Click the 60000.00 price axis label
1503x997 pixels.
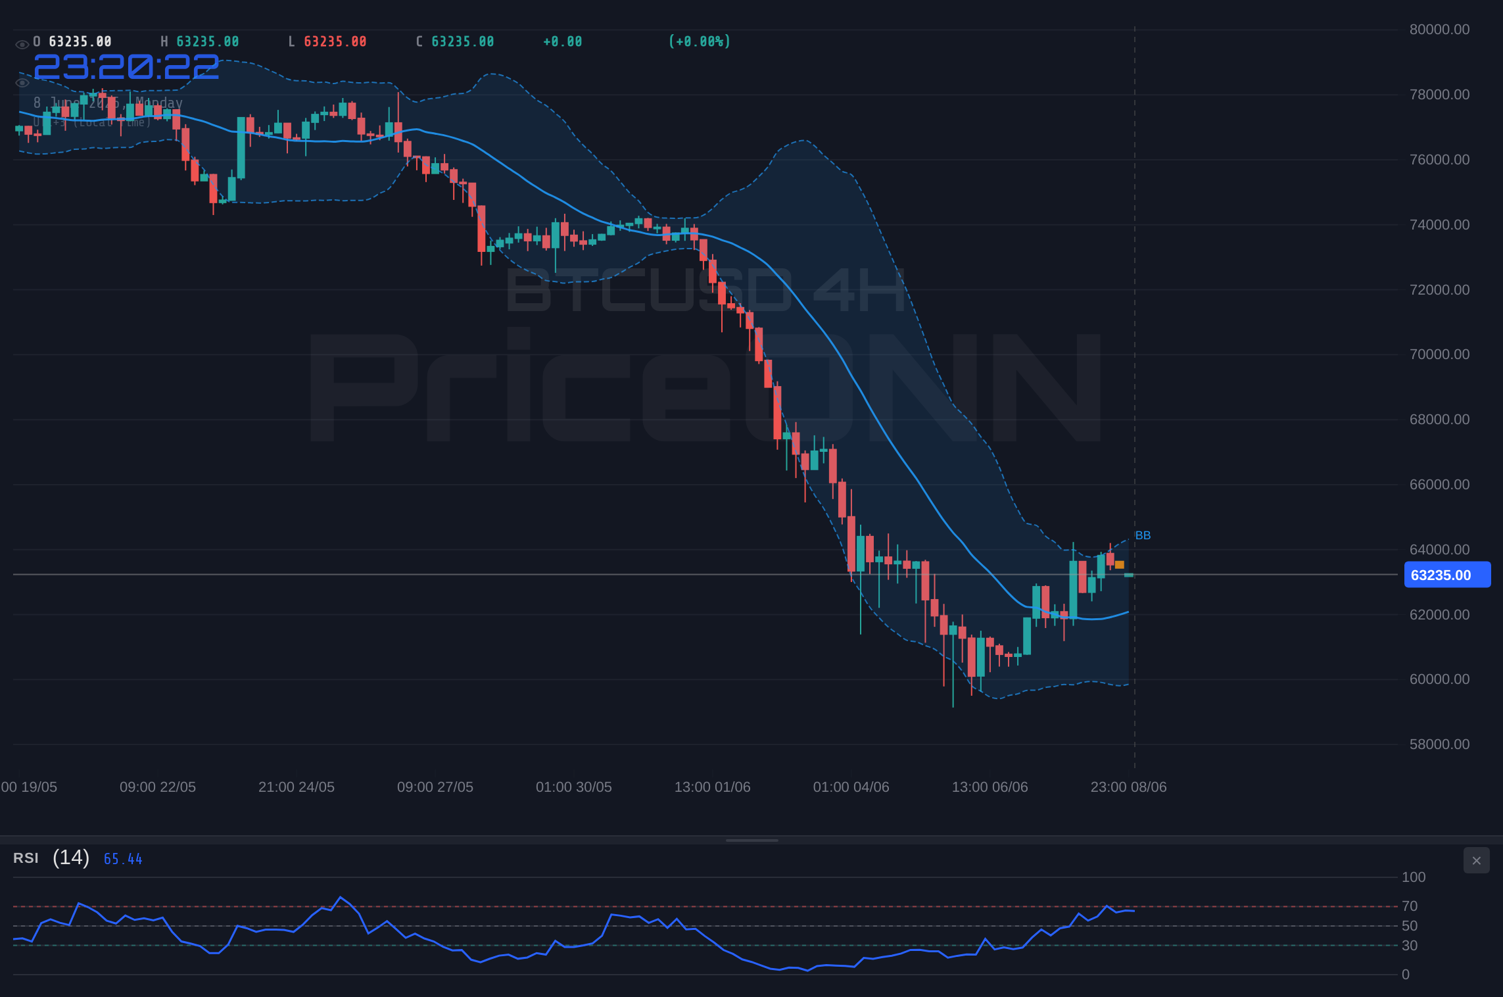1439,679
